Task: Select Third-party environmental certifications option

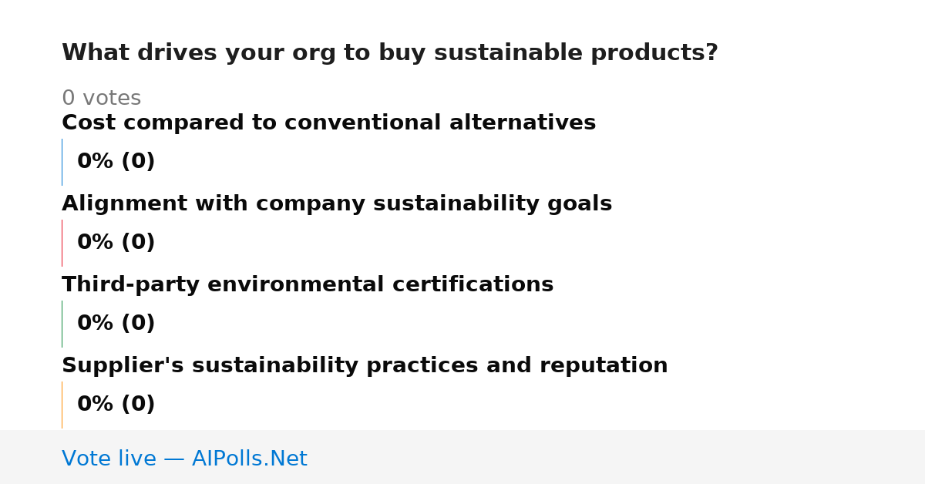Action: coord(308,284)
